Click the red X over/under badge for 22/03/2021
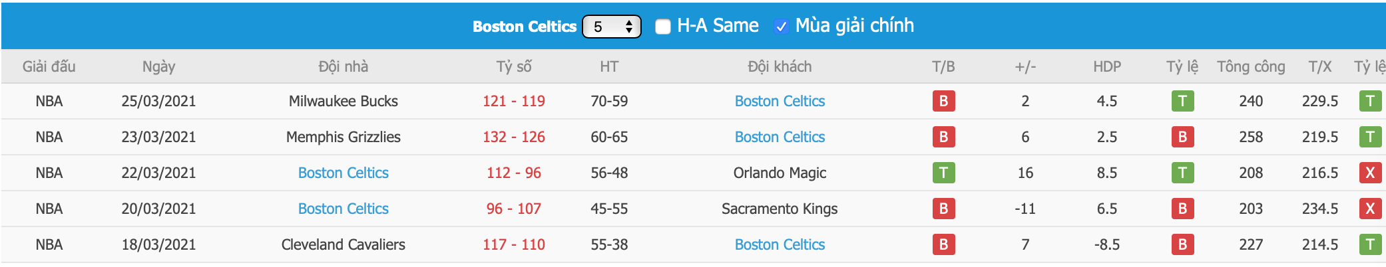 pos(1370,173)
